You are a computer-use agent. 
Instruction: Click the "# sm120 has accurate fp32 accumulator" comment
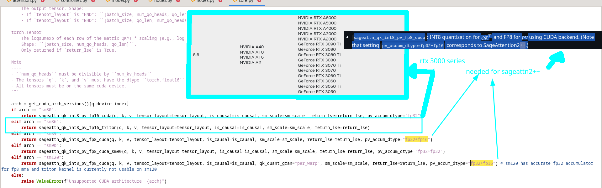point(547,164)
